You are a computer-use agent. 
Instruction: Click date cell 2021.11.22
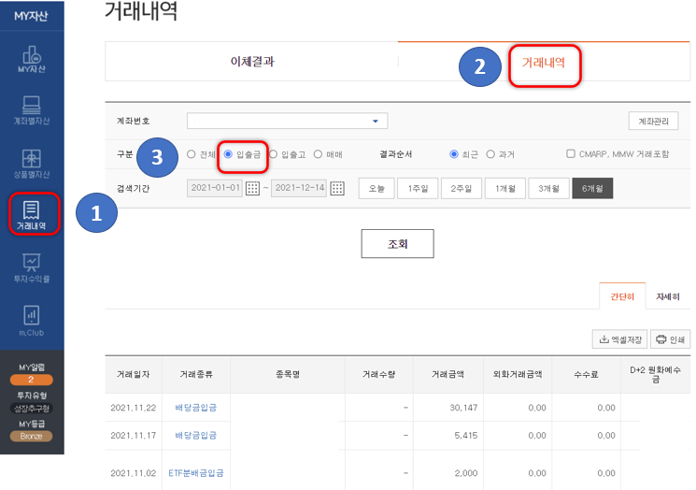(134, 408)
